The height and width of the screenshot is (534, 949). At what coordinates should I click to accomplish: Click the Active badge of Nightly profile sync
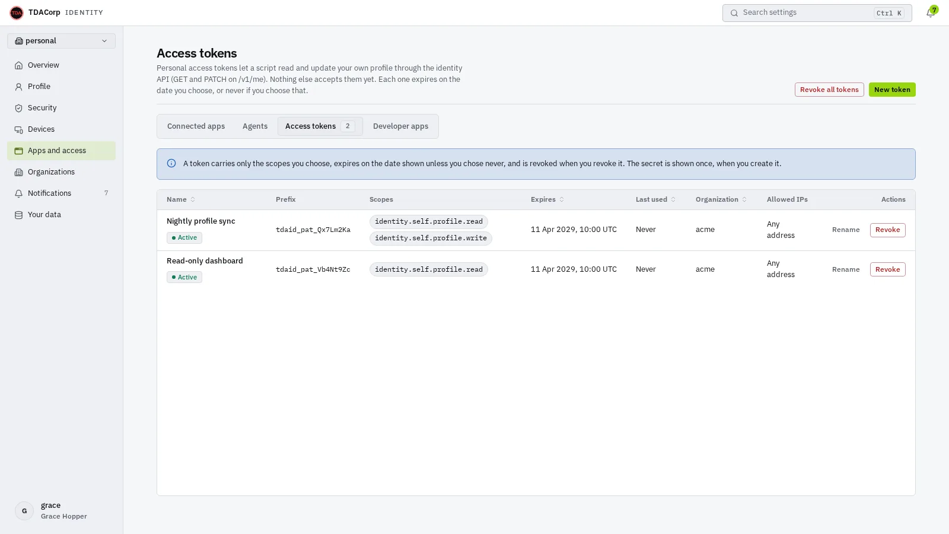184,238
